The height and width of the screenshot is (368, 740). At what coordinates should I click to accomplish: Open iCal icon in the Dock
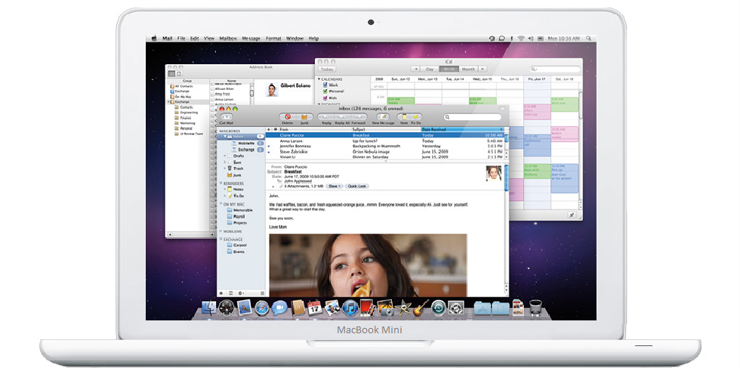pyautogui.click(x=315, y=308)
